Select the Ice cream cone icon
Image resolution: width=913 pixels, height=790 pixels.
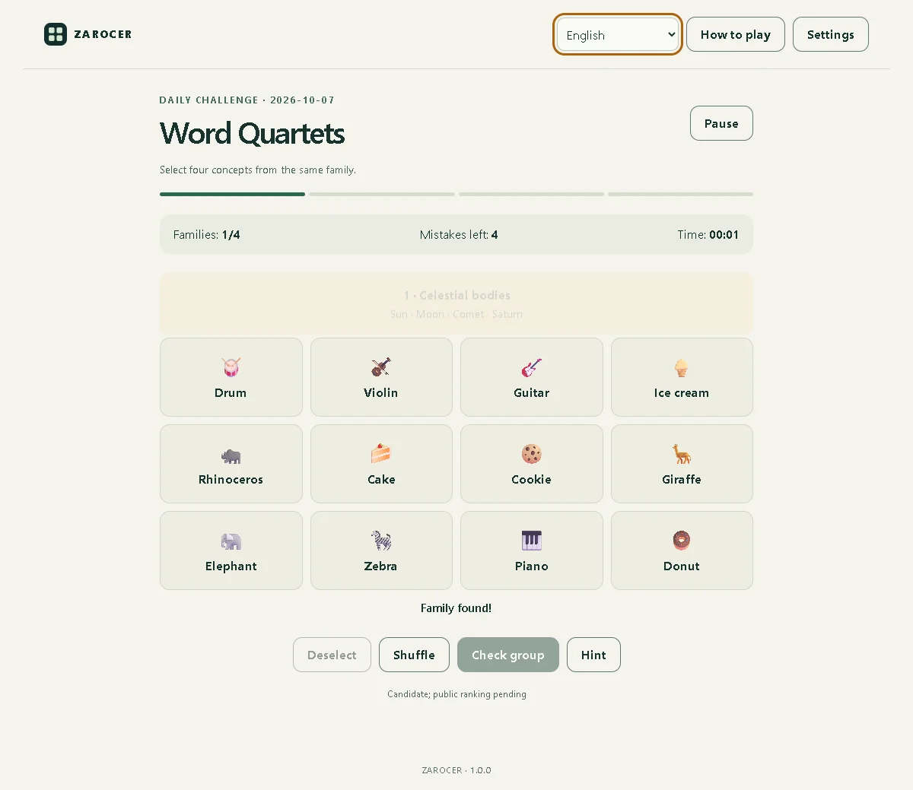click(x=681, y=367)
